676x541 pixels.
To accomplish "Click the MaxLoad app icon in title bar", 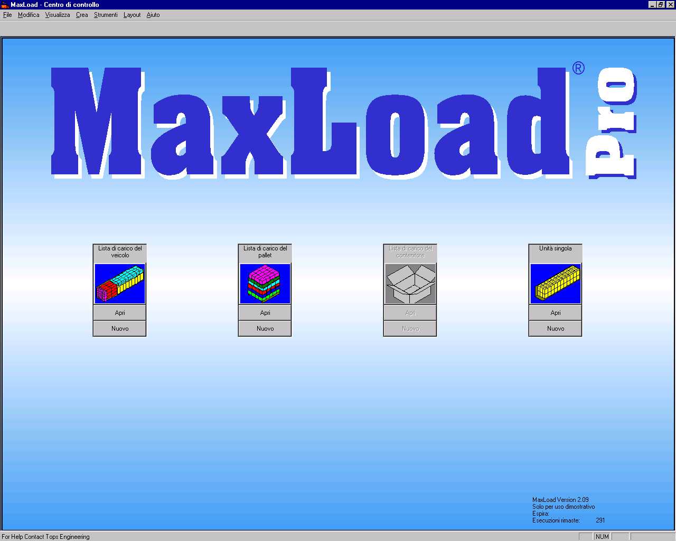I will pos(5,4).
